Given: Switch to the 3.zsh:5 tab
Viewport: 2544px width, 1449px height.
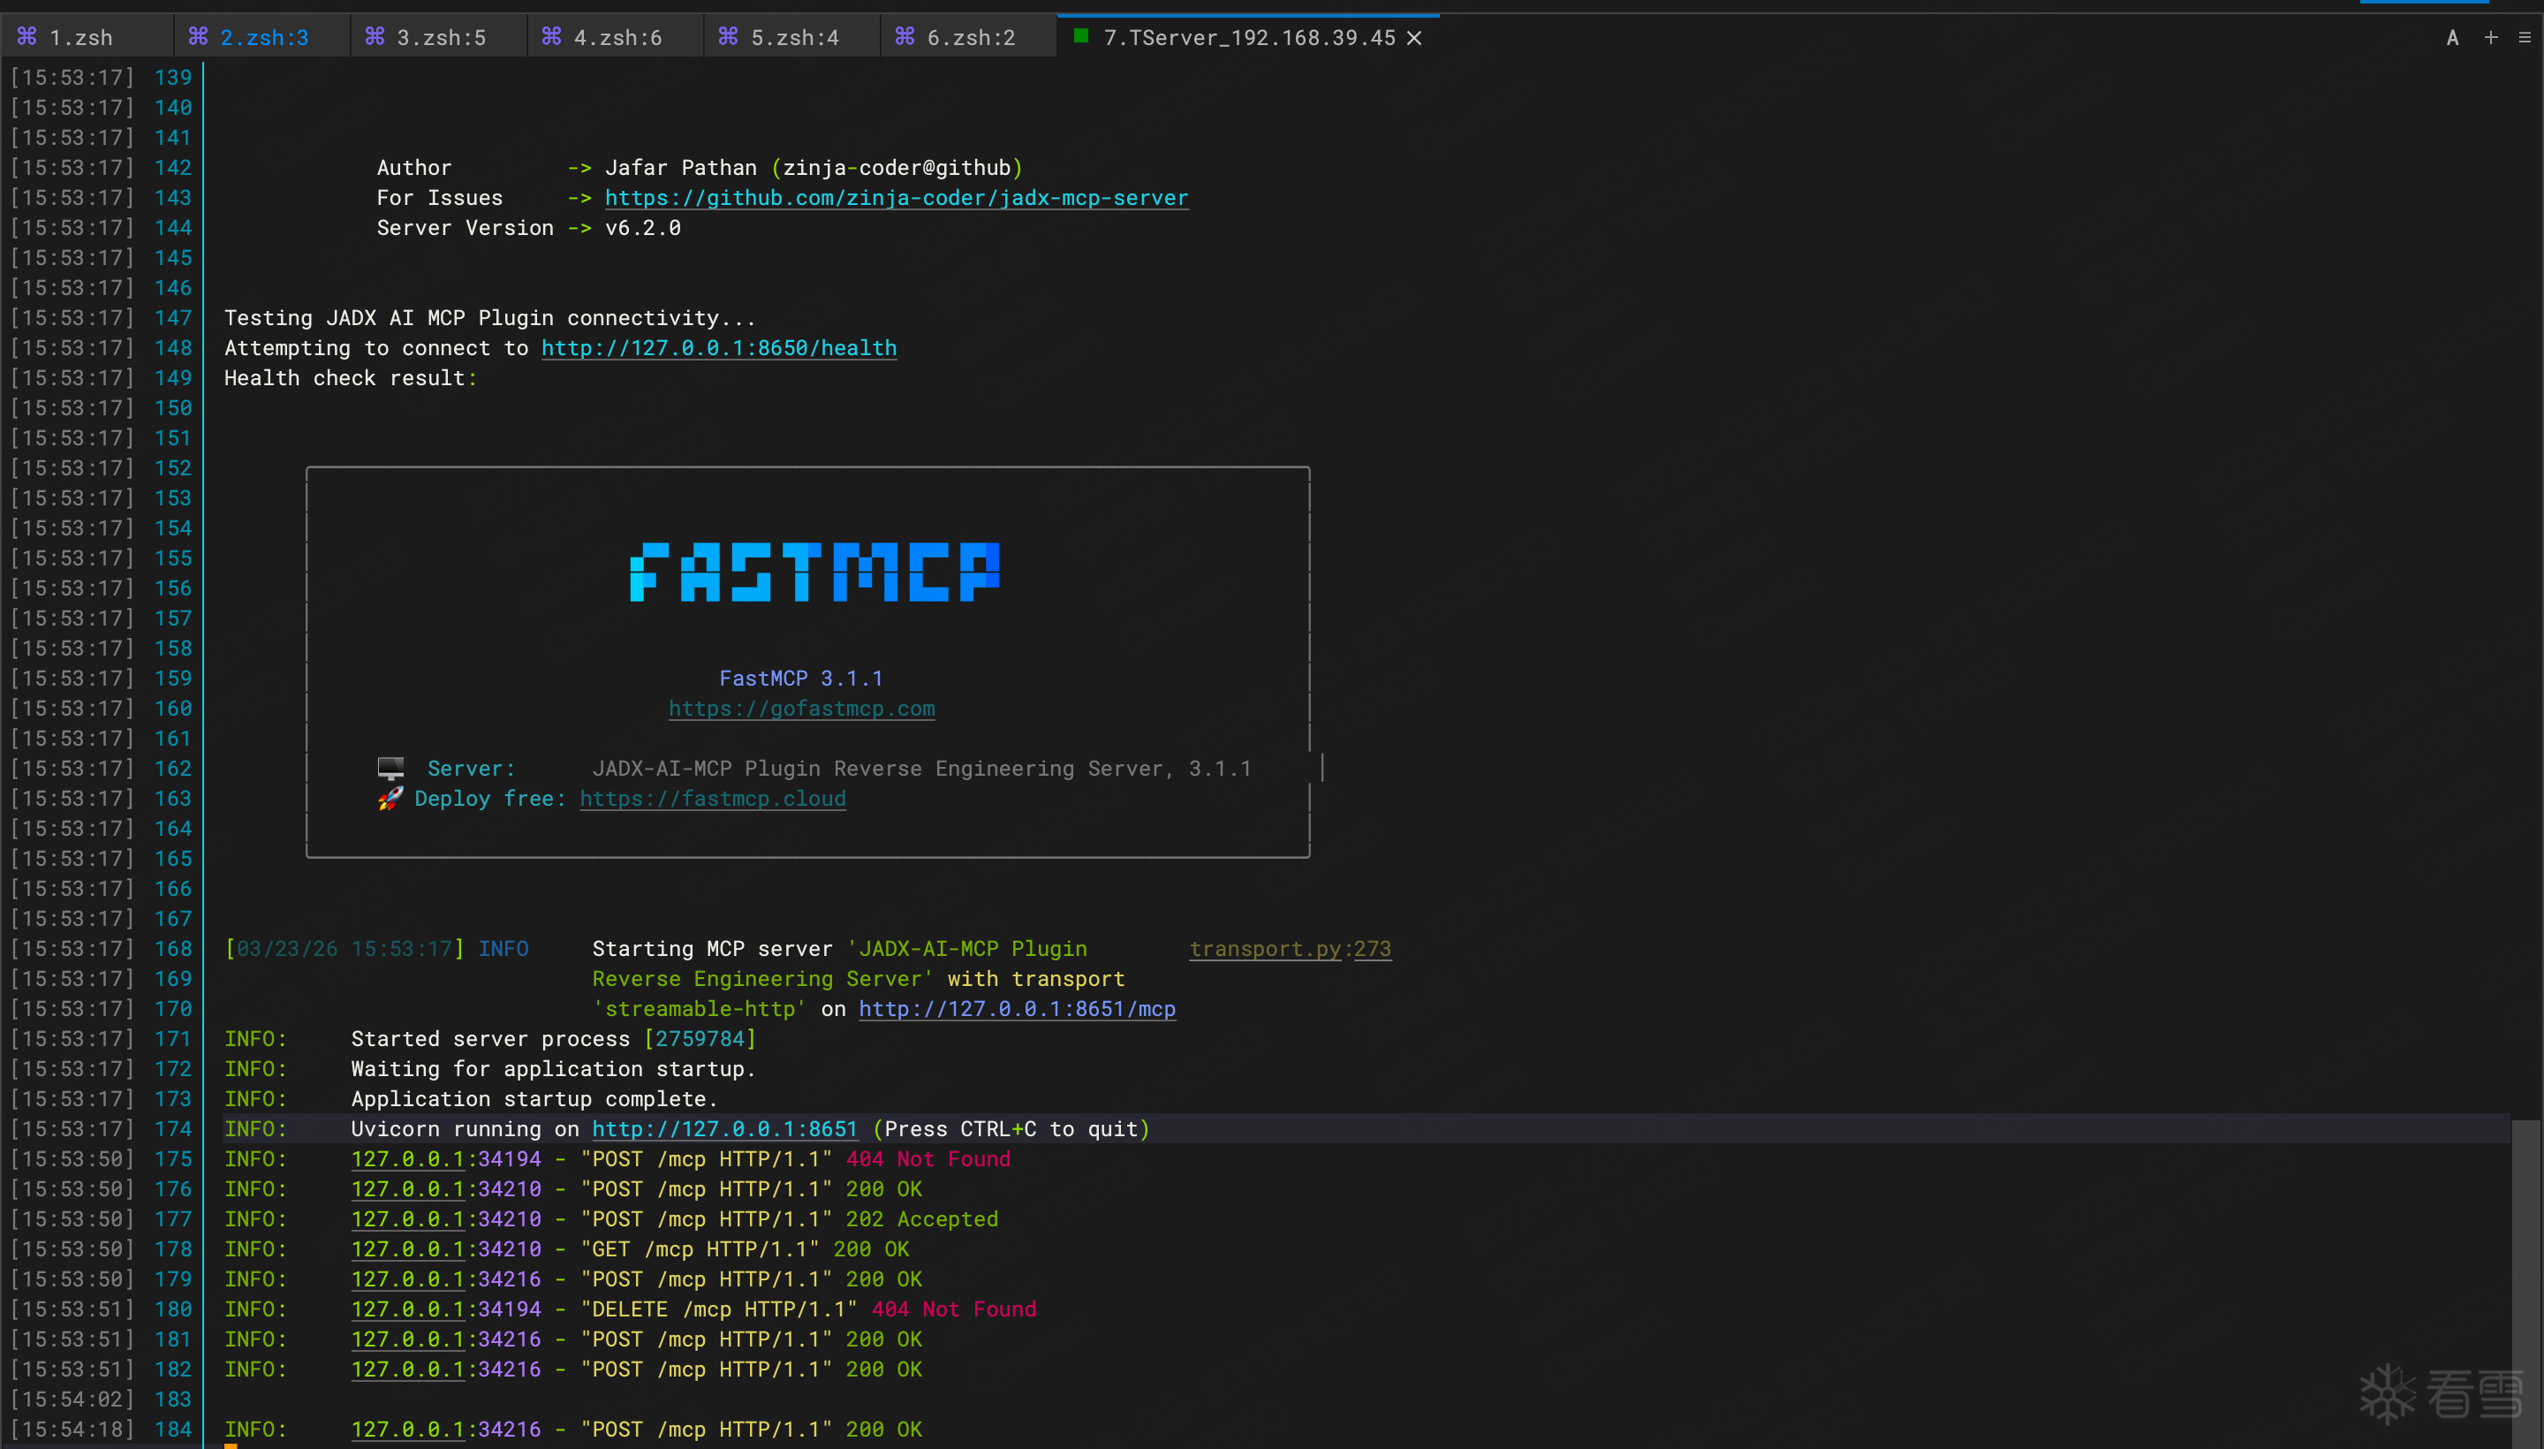Looking at the screenshot, I should point(441,38).
